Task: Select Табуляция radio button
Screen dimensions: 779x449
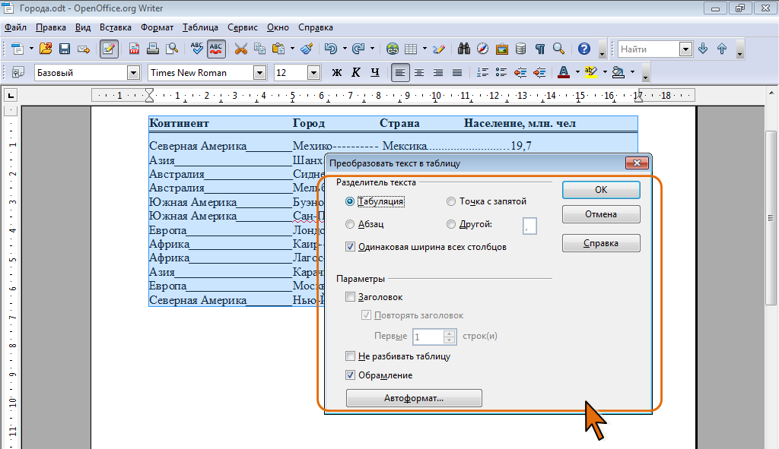Action: (x=350, y=201)
